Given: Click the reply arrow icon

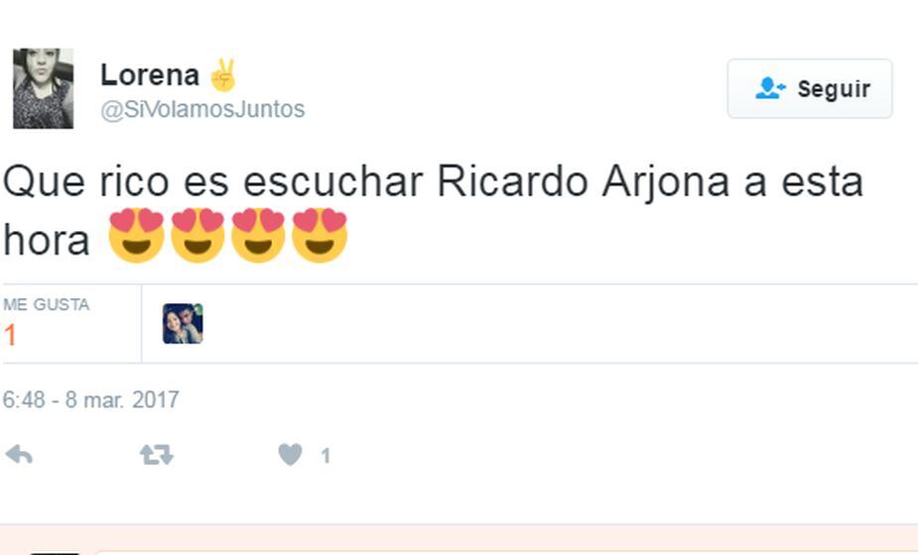Looking at the screenshot, I should point(19,455).
